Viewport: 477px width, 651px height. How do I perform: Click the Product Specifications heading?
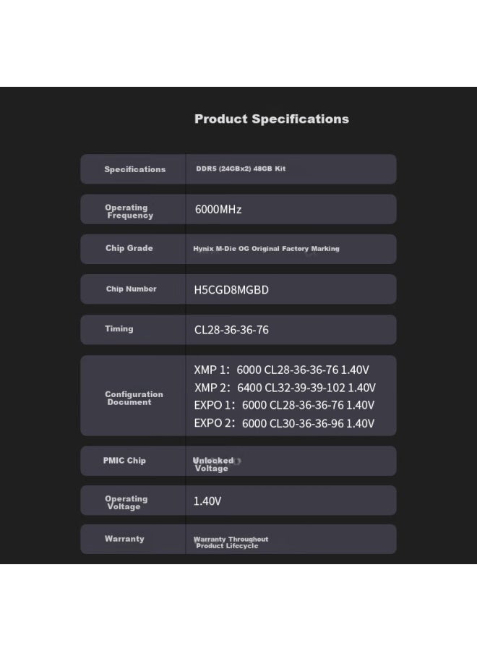pos(272,119)
